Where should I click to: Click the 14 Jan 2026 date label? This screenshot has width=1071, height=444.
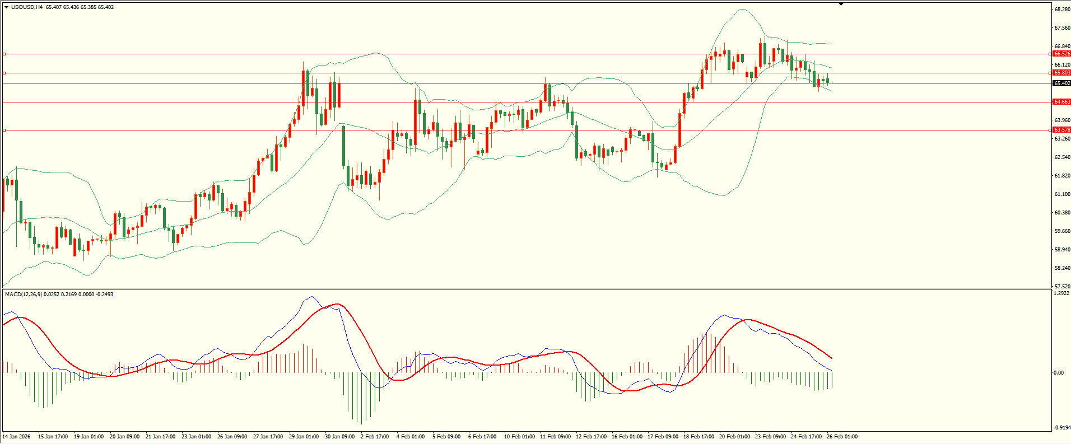point(17,437)
